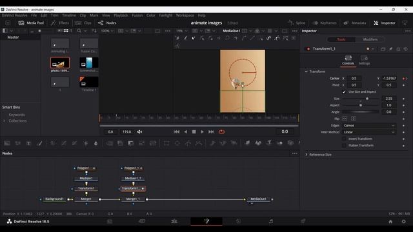The height and width of the screenshot is (232, 413).
Task: Lock the Transform1_1 node controls
Action: tap(398, 49)
